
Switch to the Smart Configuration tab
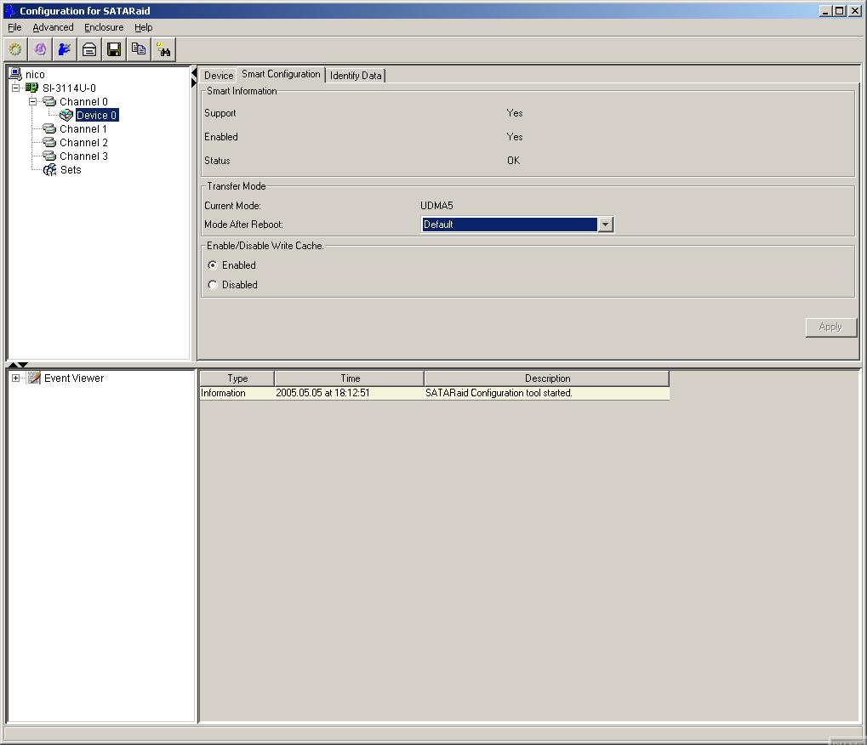(x=281, y=74)
